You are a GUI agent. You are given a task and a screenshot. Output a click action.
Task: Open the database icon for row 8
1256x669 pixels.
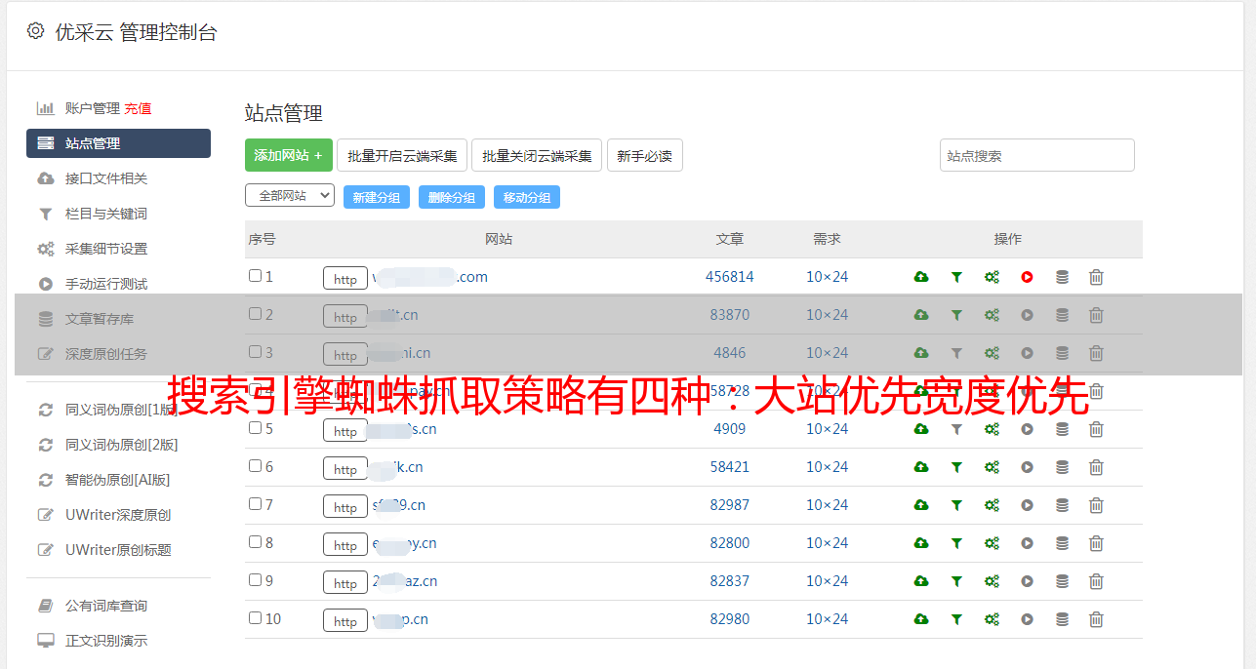click(1062, 543)
